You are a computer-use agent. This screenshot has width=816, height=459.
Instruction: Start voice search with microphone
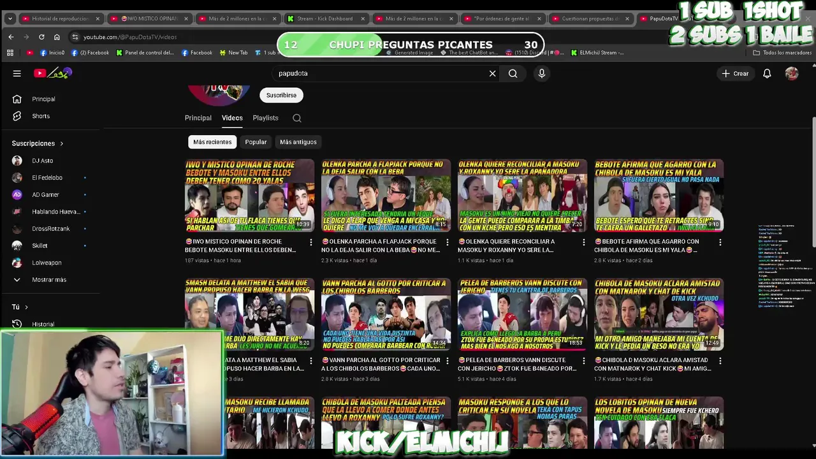542,73
